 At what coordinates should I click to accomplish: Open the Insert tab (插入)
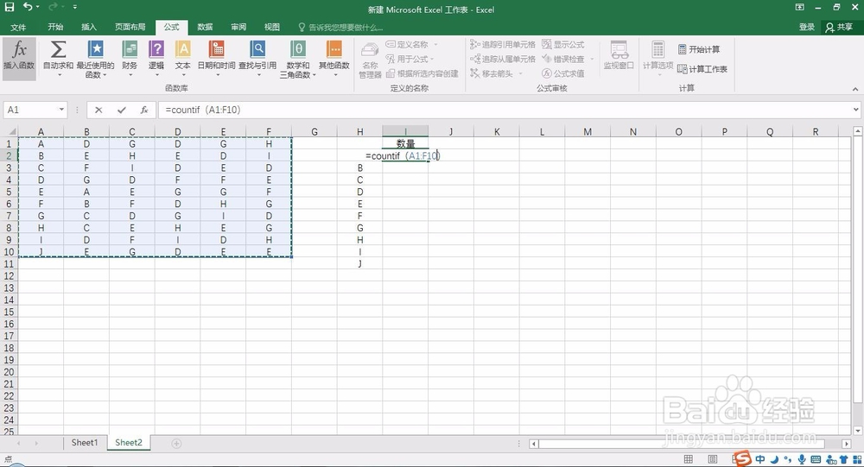coord(89,27)
